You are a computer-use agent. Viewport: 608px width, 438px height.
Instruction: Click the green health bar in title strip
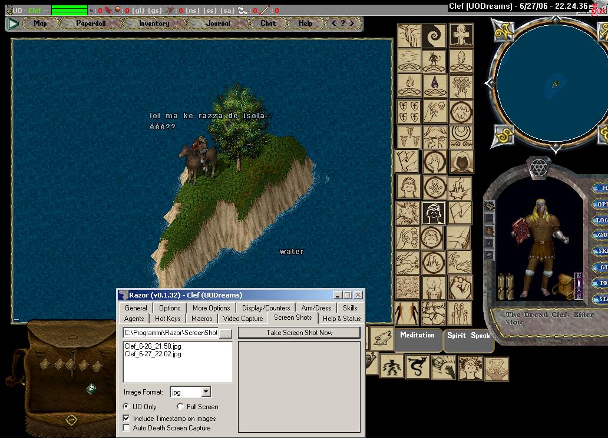[70, 10]
